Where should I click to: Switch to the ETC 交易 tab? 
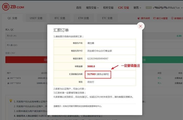pyautogui.click(x=107, y=18)
